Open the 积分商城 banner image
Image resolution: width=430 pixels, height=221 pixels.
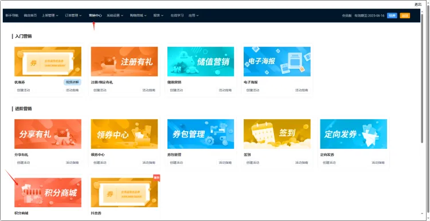pyautogui.click(x=48, y=192)
